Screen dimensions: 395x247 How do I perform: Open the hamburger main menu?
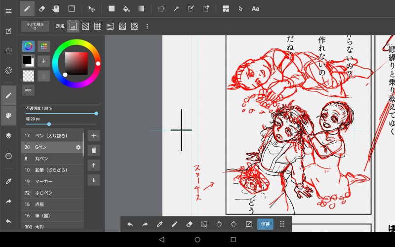point(8,11)
